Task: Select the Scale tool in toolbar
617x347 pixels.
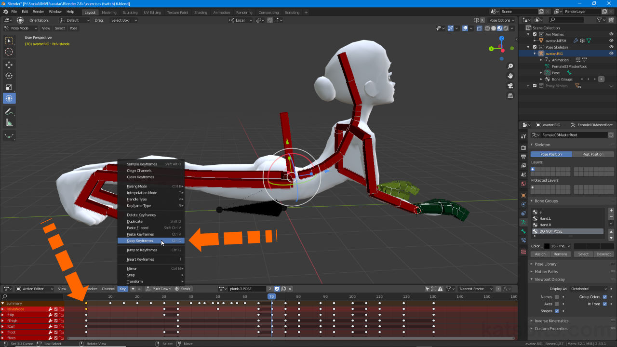Action: (9, 87)
